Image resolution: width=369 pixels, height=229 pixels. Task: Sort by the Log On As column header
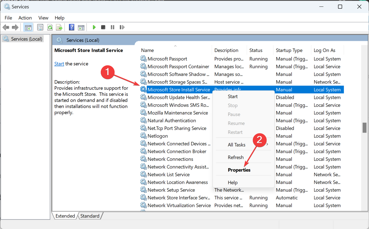(327, 50)
